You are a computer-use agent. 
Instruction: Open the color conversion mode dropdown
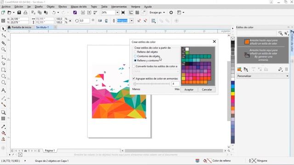tap(156, 71)
